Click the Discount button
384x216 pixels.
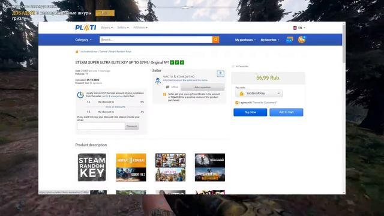132,127
